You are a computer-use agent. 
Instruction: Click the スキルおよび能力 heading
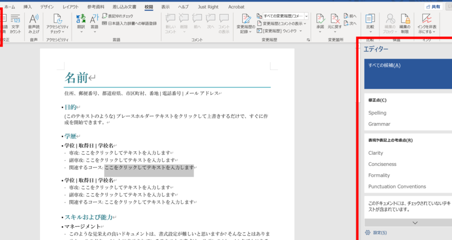[x=88, y=217]
